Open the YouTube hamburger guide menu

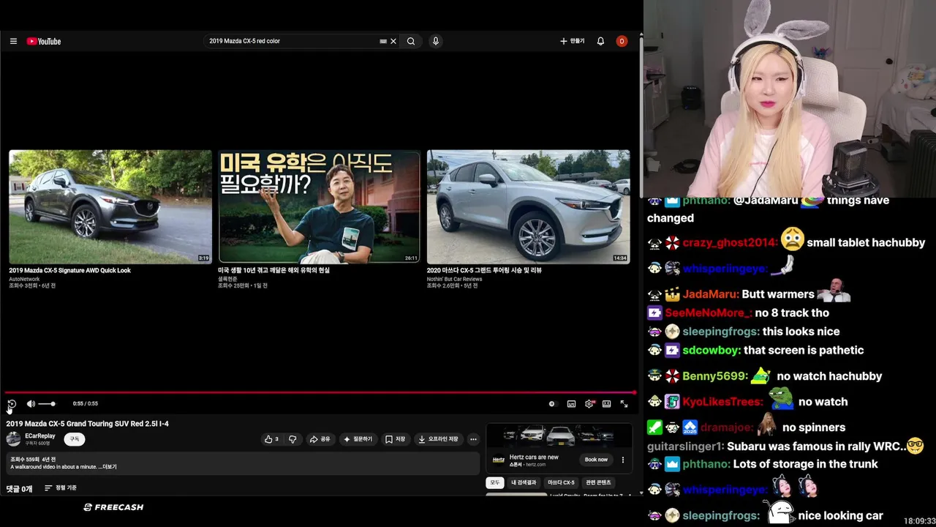13,42
